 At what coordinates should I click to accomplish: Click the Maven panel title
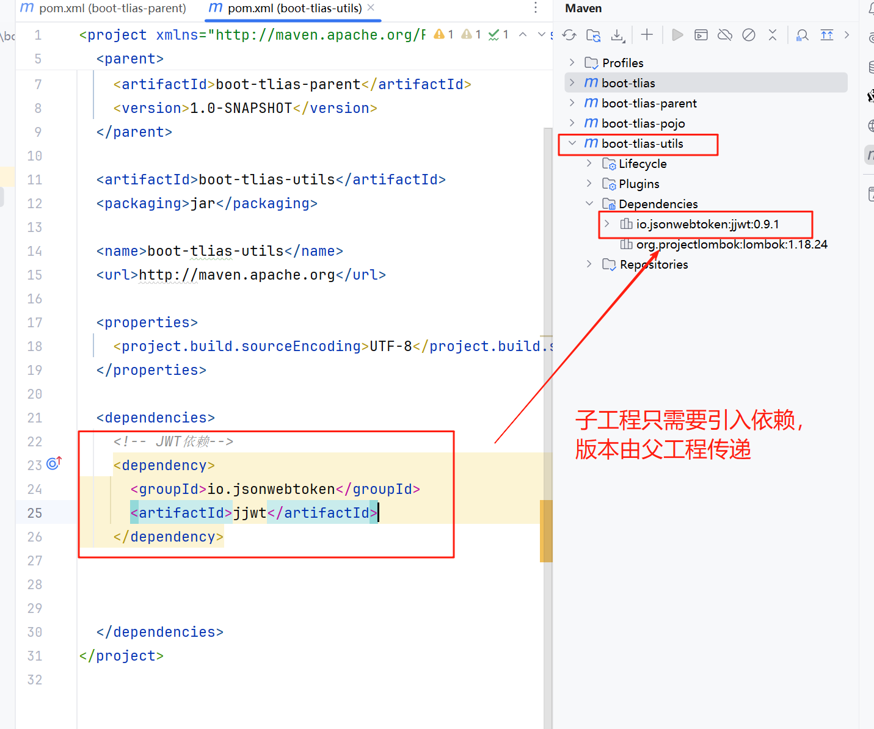pyautogui.click(x=583, y=9)
